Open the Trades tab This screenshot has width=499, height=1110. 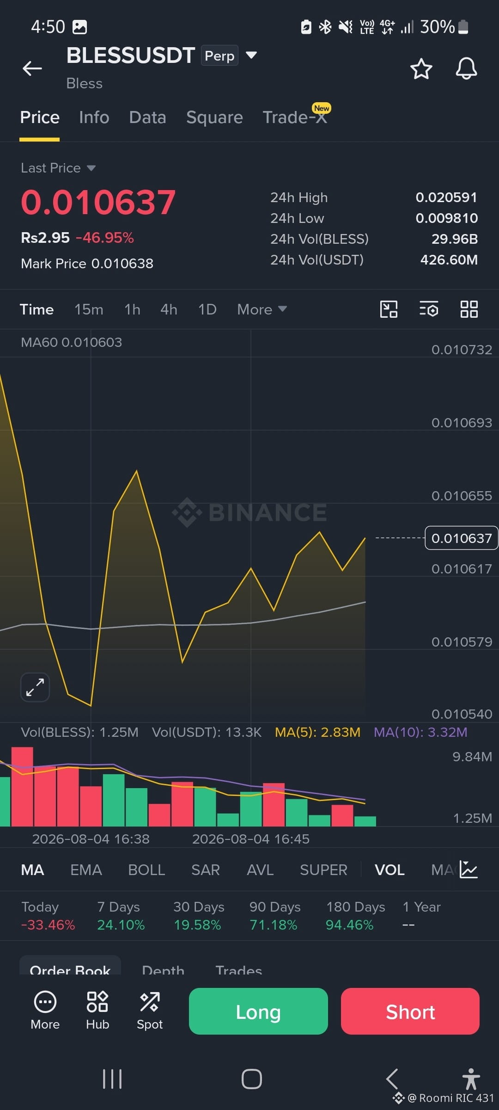[x=239, y=969]
